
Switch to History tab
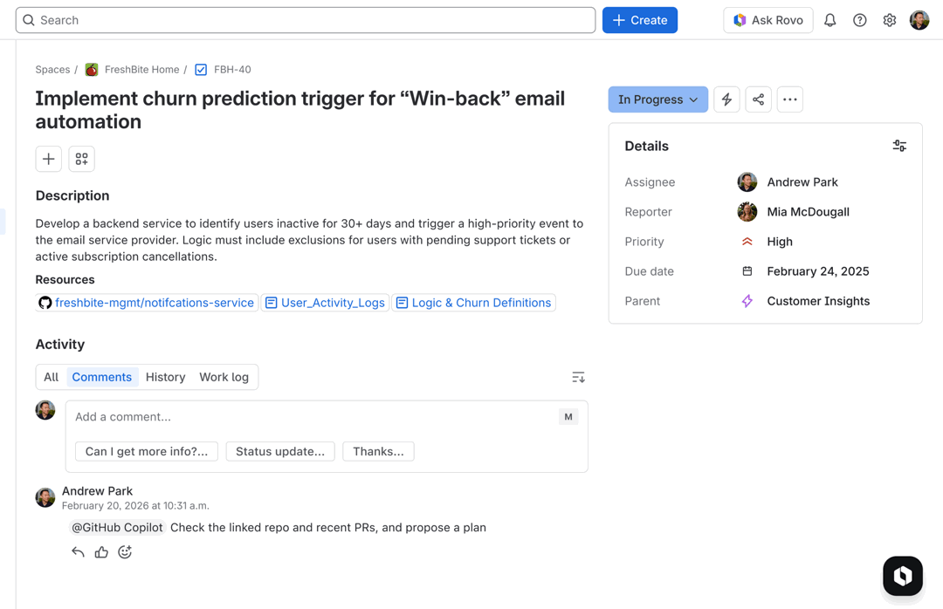(165, 378)
